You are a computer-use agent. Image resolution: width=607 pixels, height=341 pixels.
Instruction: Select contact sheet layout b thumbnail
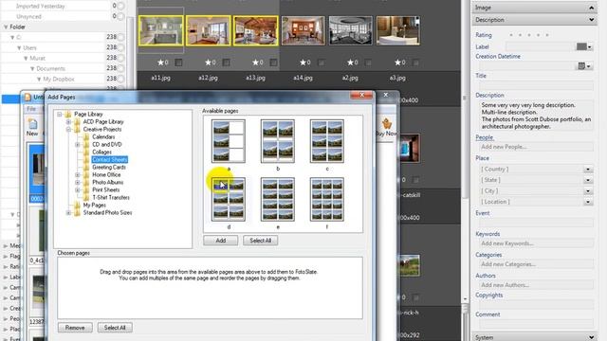(x=278, y=141)
